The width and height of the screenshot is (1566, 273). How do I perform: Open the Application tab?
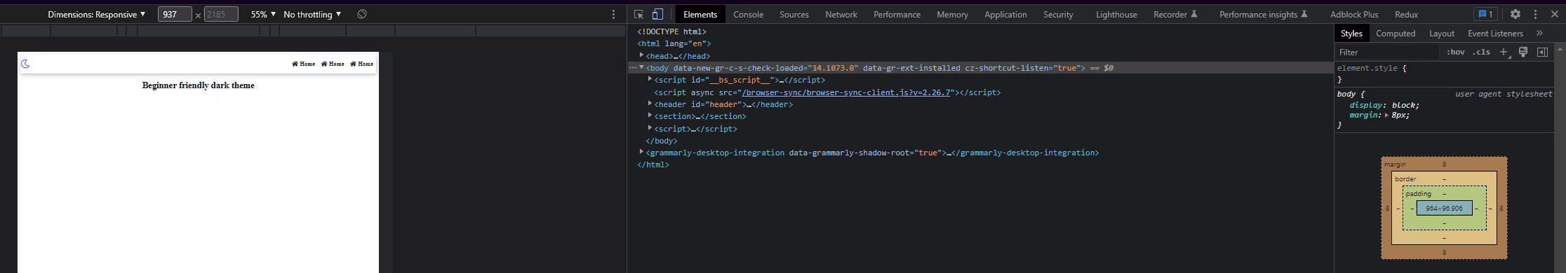tap(1005, 14)
